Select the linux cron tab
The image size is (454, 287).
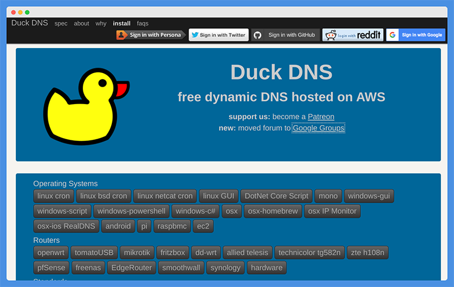click(x=53, y=196)
